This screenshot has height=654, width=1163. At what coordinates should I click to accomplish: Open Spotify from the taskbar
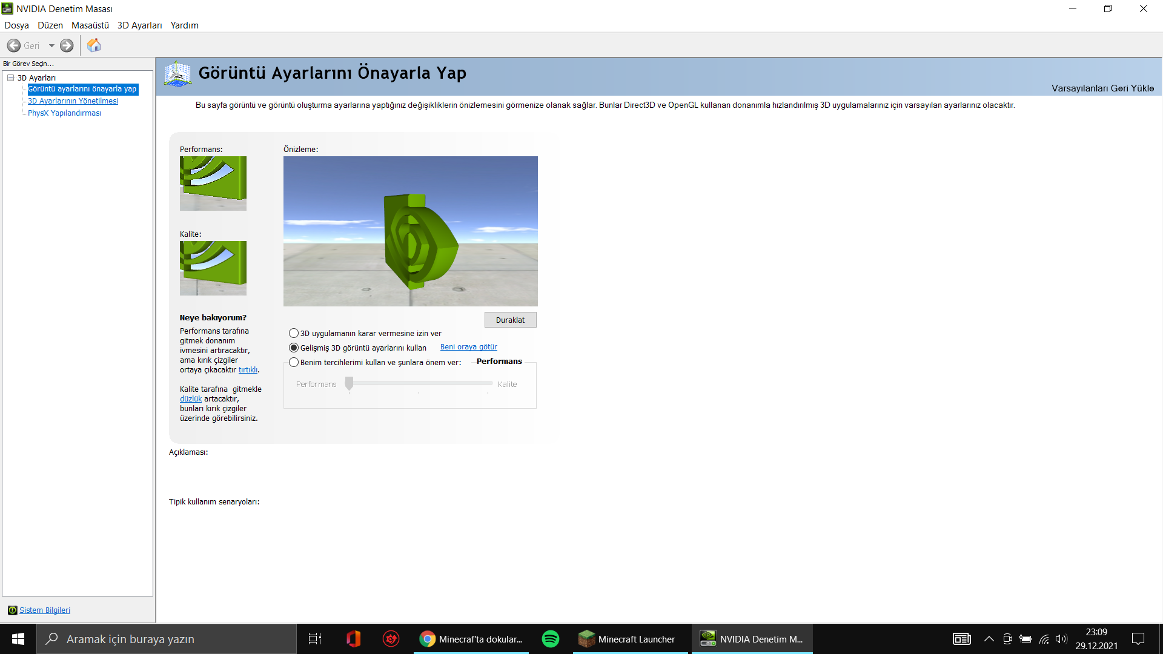[x=550, y=639]
